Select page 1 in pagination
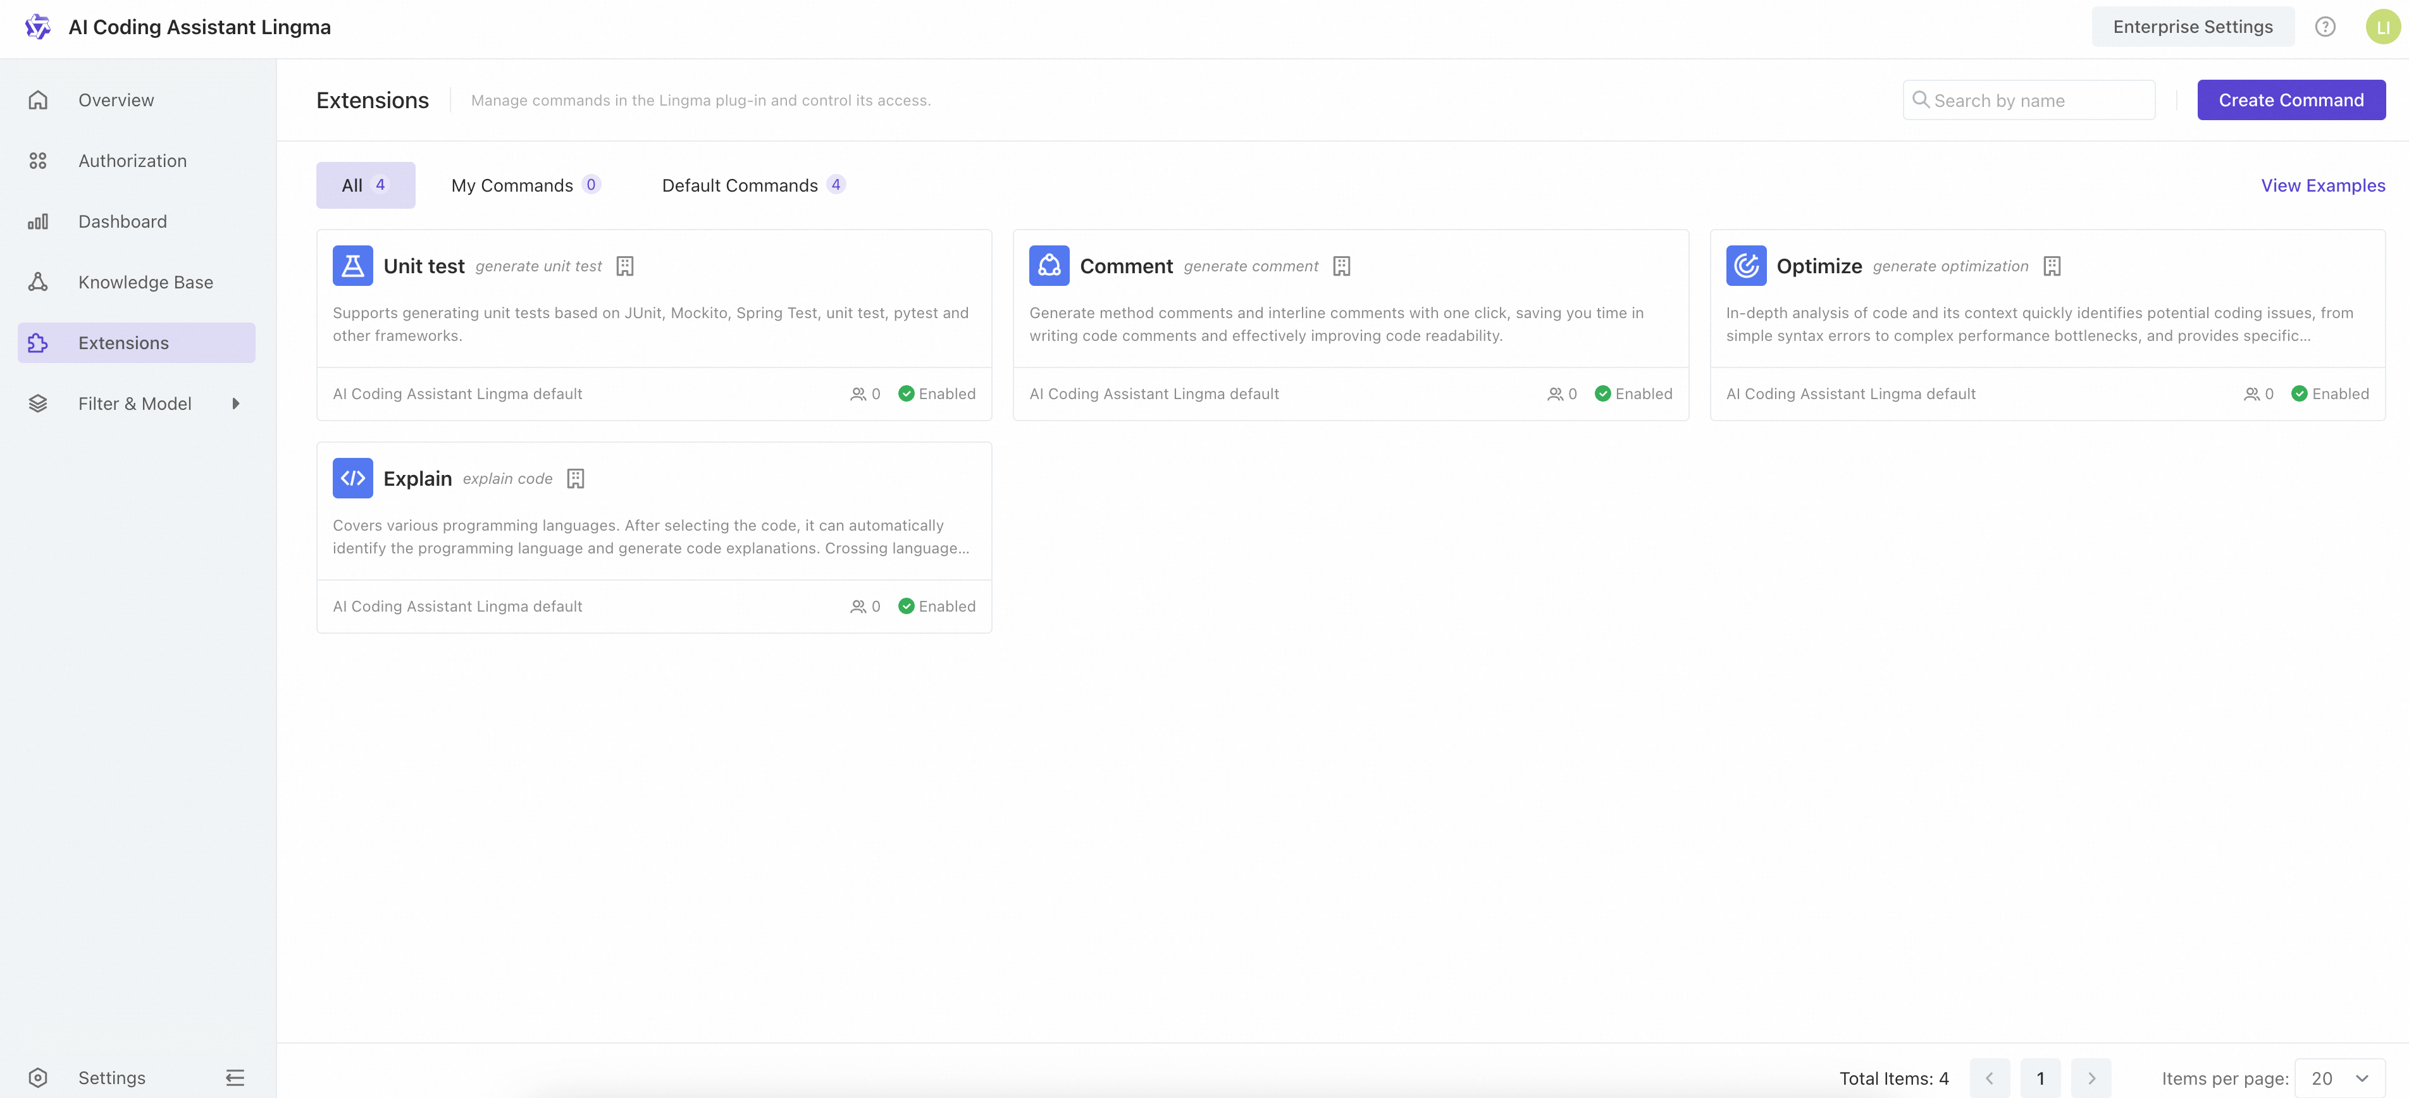This screenshot has height=1098, width=2409. pos(2041,1078)
